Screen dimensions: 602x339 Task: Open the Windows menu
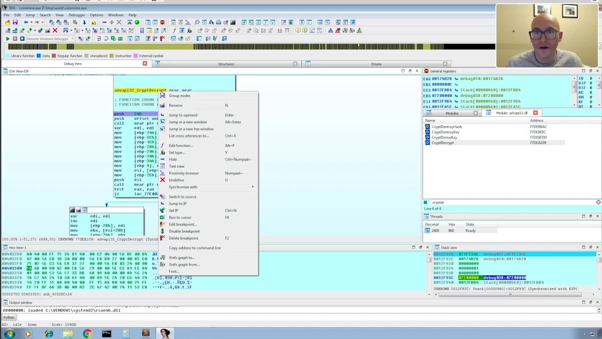(x=116, y=15)
